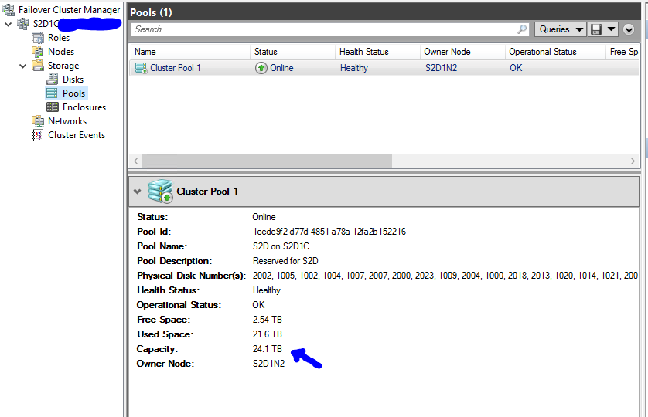This screenshot has height=417, width=648.
Task: Click the save query disk icon
Action: 596,29
